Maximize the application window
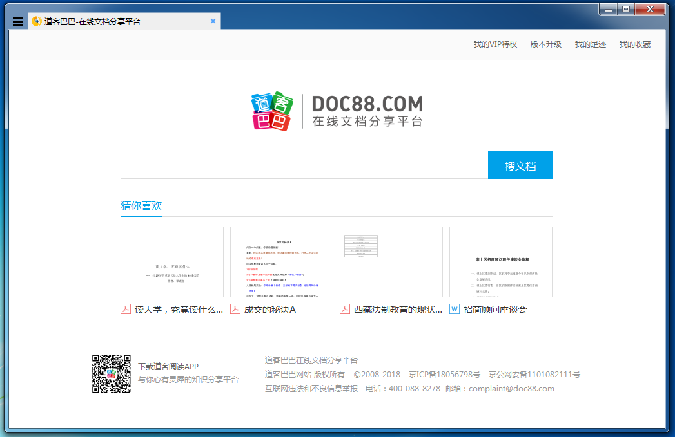Image resolution: width=675 pixels, height=437 pixels. 626,9
